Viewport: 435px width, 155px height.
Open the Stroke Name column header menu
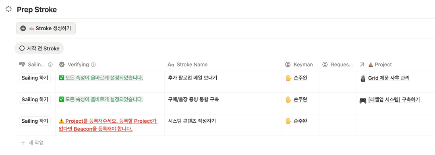click(x=223, y=65)
